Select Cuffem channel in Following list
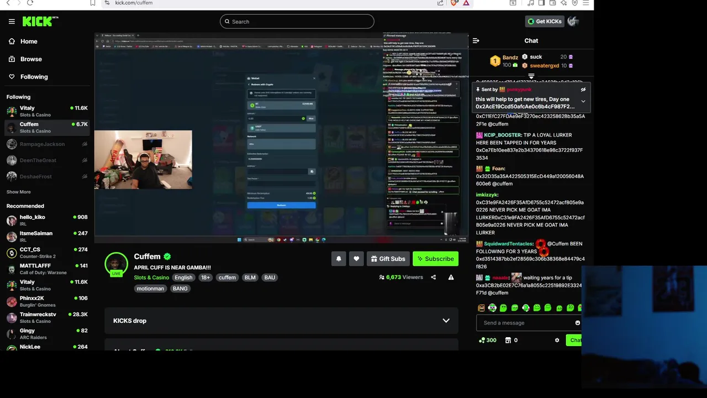 coord(47,128)
